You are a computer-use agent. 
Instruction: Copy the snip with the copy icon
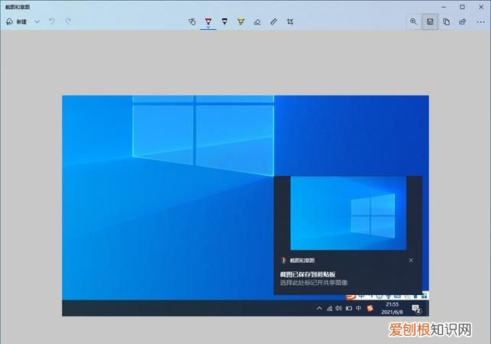click(x=446, y=21)
